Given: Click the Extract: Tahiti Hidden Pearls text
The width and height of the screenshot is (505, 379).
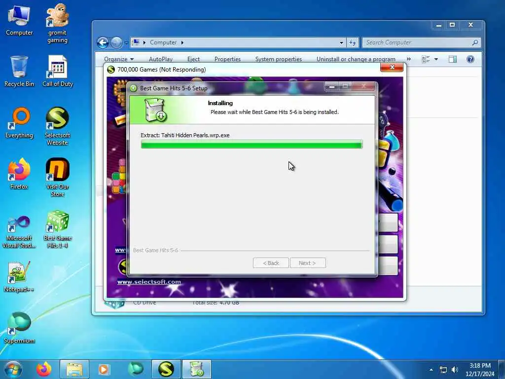Looking at the screenshot, I should coord(185,135).
